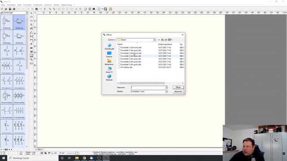The image size is (287, 161).
Task: Click the create new folder icon in dialog
Action: [x=166, y=40]
